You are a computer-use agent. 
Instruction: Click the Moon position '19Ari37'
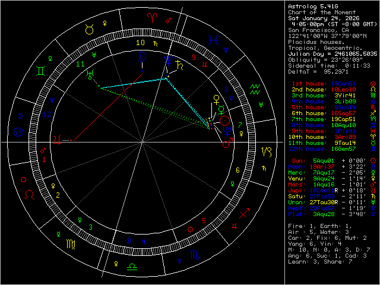click(322, 167)
